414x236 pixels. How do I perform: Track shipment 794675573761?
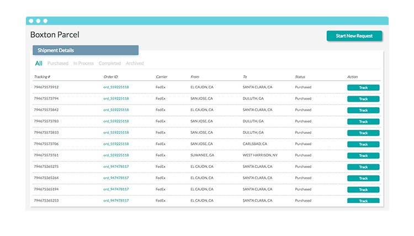pos(363,156)
